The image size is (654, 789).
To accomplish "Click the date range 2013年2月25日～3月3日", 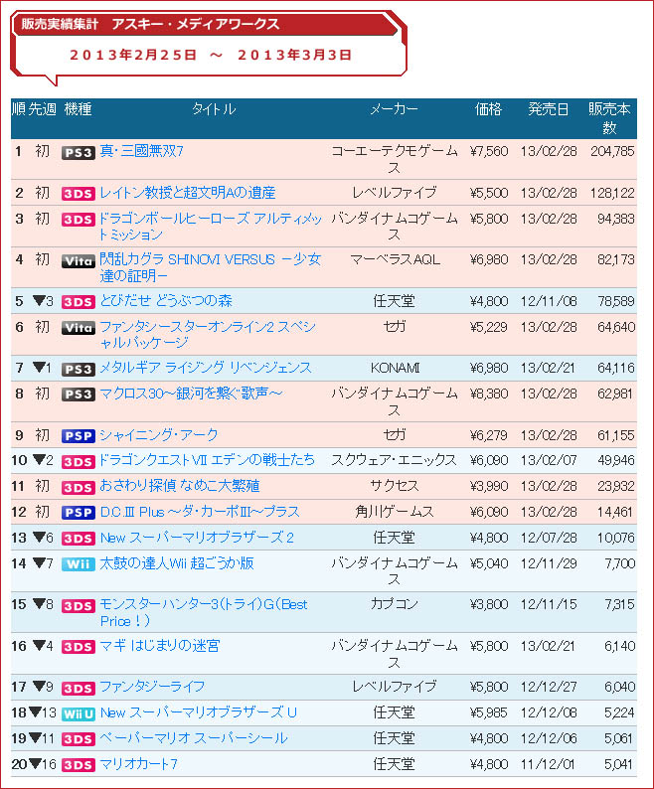I will [211, 55].
